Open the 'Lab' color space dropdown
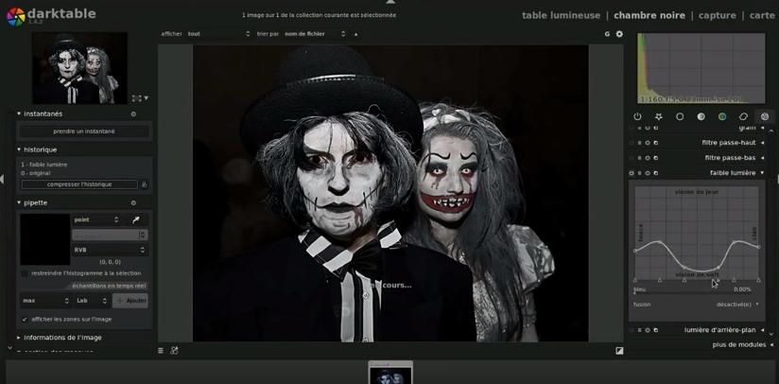This screenshot has height=384, width=779. click(92, 301)
